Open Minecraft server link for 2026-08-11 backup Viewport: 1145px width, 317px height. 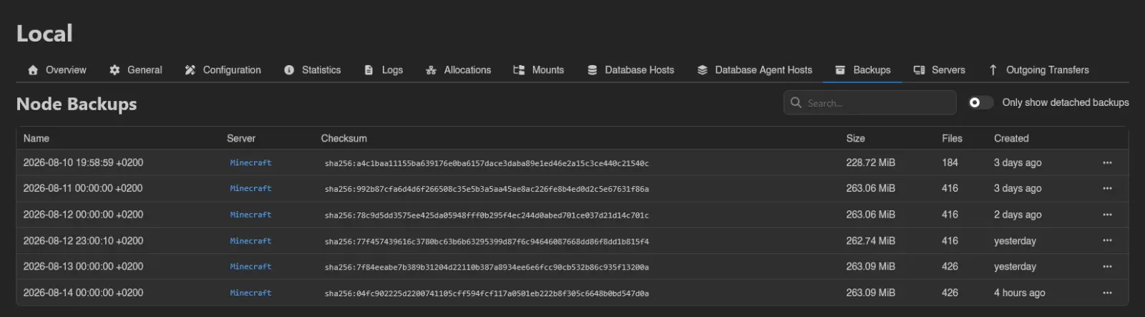tap(250, 189)
